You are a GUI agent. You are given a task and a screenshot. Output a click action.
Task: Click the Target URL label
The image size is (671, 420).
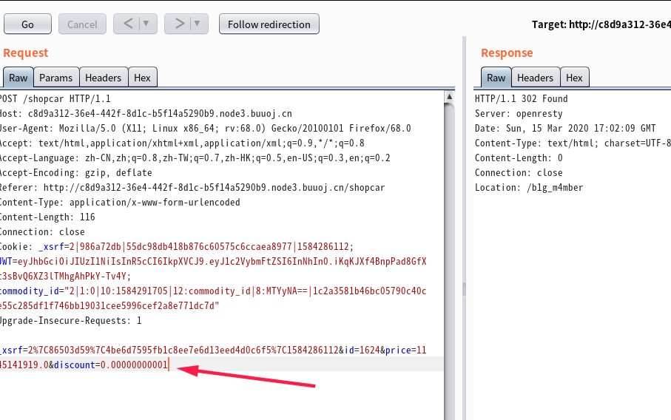pyautogui.click(x=601, y=24)
